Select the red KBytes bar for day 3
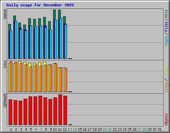 coord(20,113)
